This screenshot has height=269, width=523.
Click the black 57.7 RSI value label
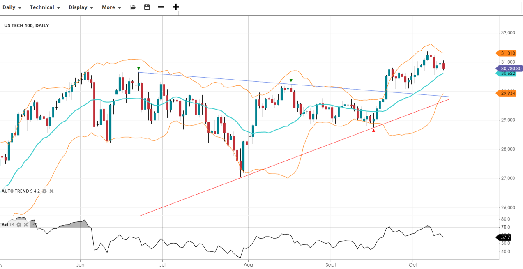coord(504,237)
